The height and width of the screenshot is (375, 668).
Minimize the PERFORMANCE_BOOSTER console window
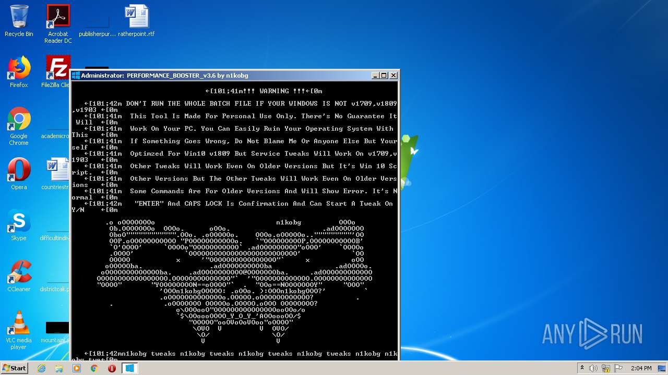pyautogui.click(x=375, y=76)
